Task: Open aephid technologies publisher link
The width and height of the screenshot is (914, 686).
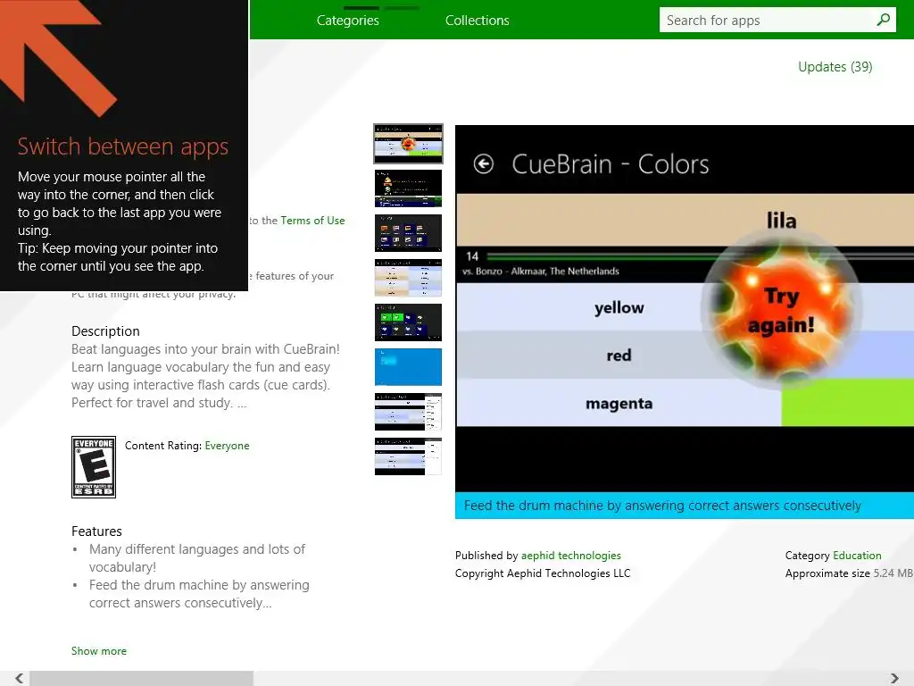Action: point(570,556)
